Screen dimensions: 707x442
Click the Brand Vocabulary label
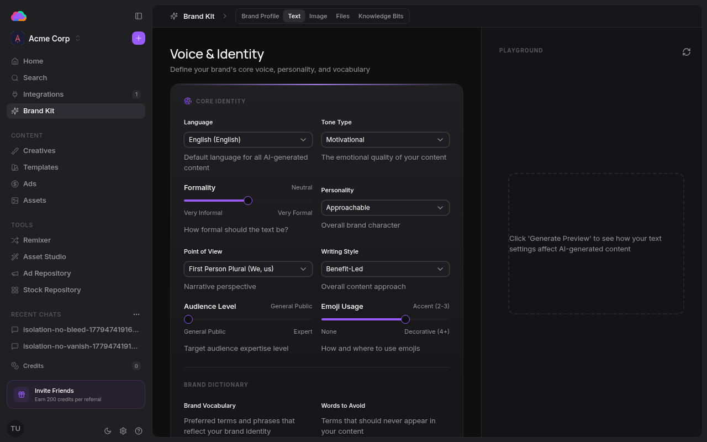click(210, 406)
